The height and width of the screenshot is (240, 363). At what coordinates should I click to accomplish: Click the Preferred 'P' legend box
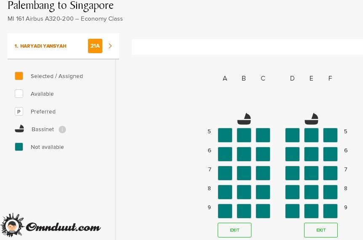point(19,111)
